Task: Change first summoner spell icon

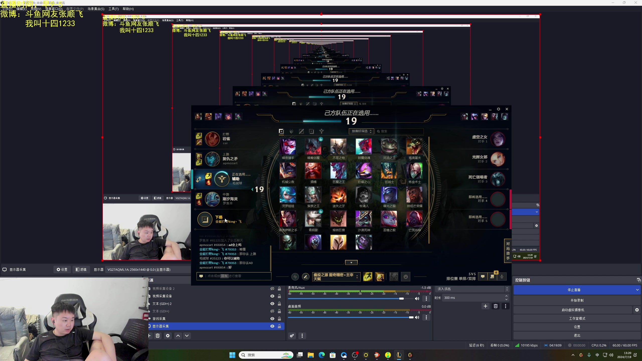Action: tap(368, 277)
